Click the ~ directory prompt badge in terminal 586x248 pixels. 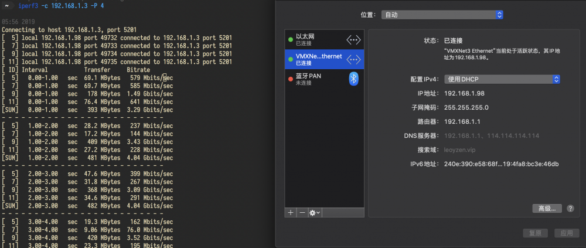coord(7,6)
